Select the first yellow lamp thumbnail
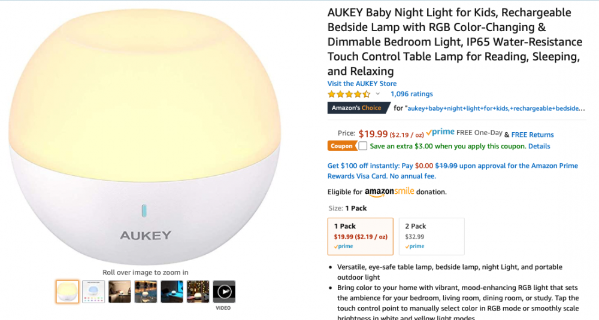 [68, 291]
